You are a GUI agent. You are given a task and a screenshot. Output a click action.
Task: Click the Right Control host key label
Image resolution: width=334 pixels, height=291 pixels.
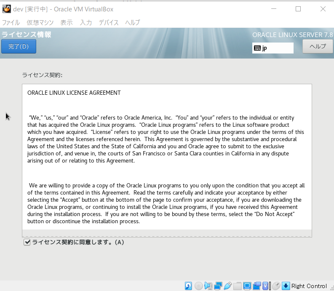pos(309,286)
